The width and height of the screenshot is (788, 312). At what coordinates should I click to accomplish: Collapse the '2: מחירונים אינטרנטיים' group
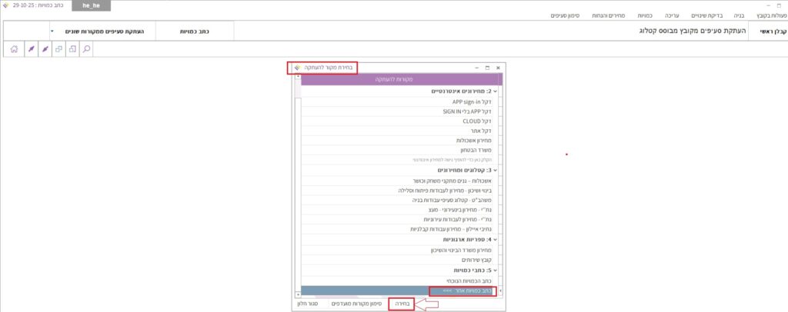[x=495, y=91]
